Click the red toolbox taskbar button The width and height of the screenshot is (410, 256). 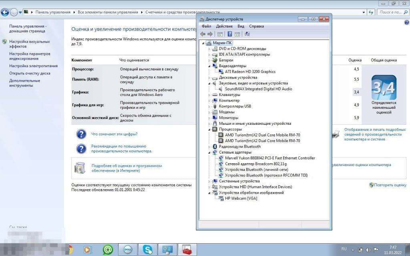click(x=187, y=250)
